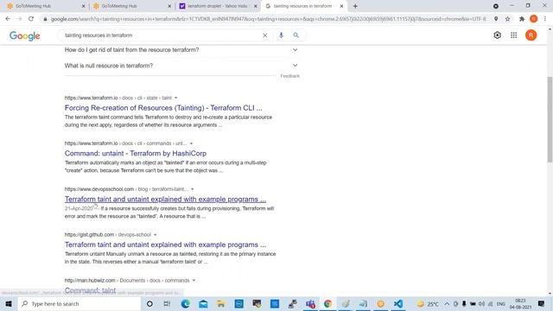The height and width of the screenshot is (311, 553).
Task: Expand 'What is null resource in terraform?' question
Action: (x=181, y=66)
